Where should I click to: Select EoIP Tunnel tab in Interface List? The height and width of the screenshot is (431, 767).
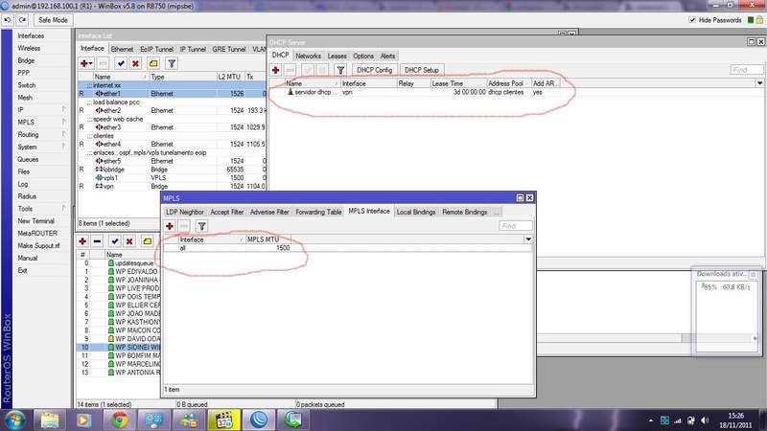[156, 50]
